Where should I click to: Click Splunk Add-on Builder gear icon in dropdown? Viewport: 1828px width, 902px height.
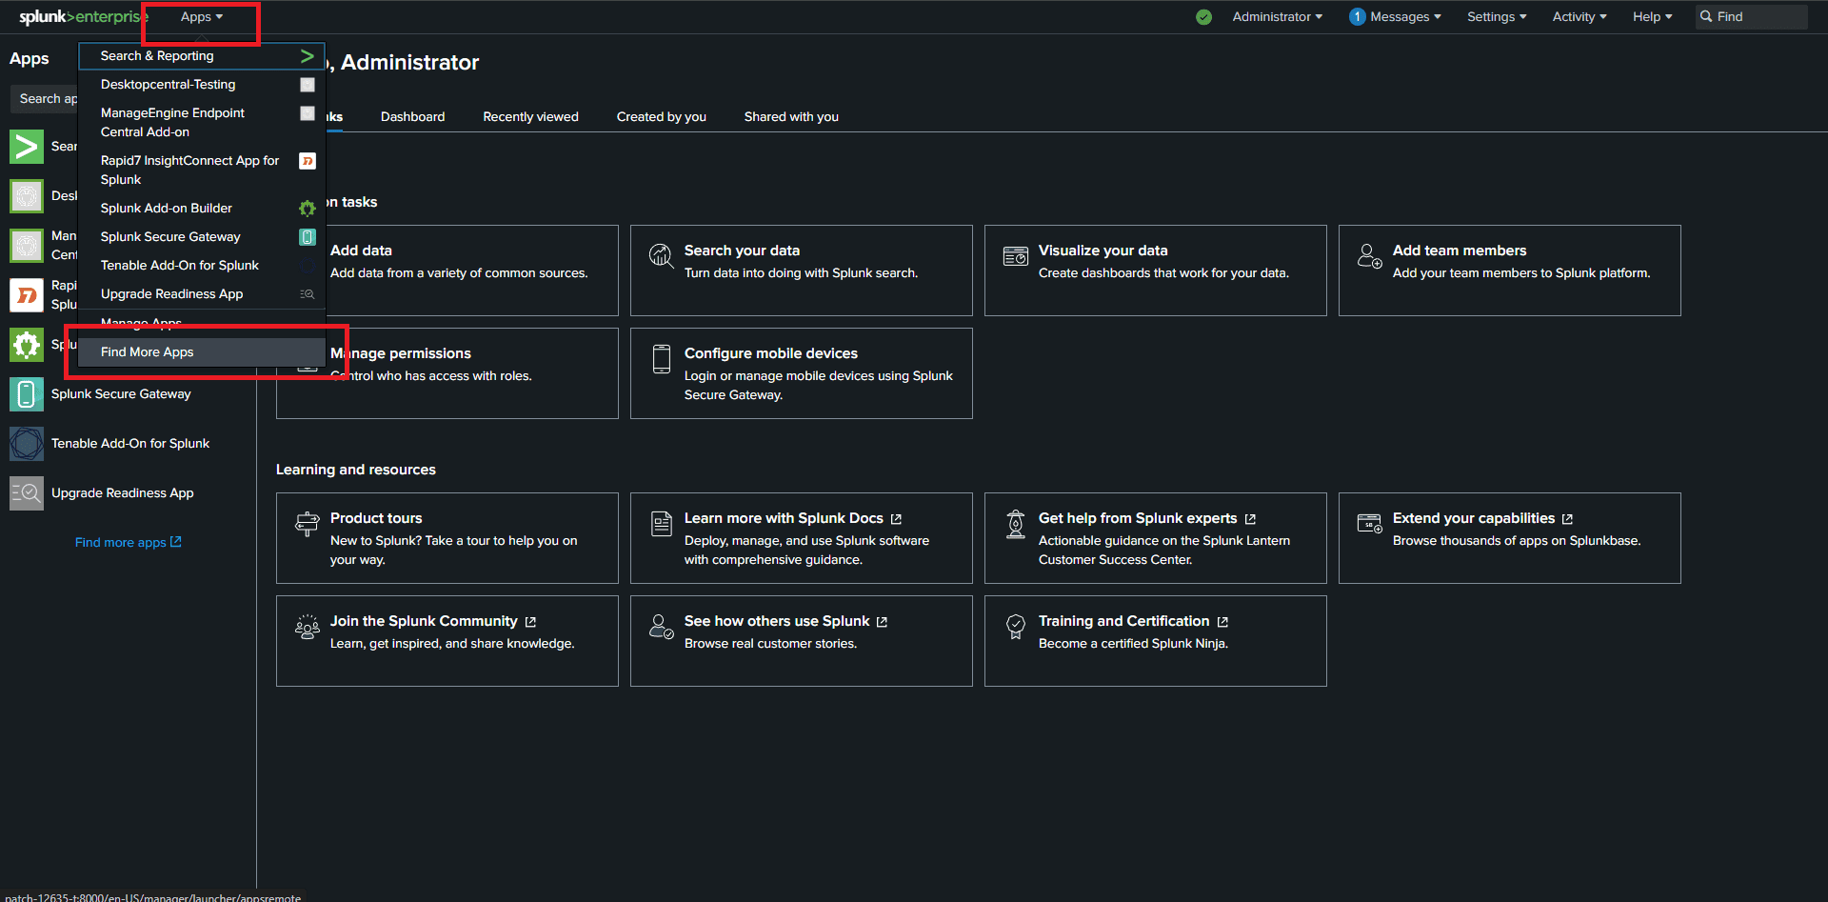click(308, 209)
